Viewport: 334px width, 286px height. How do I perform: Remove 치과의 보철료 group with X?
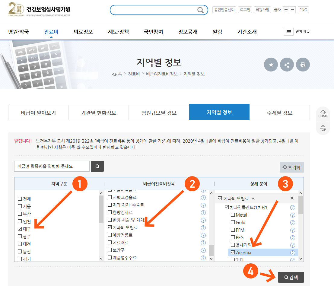tap(292, 198)
